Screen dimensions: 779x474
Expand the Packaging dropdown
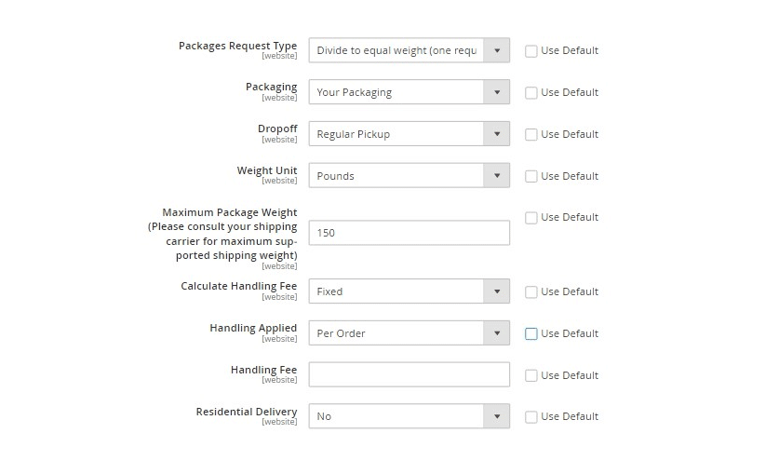pos(409,92)
